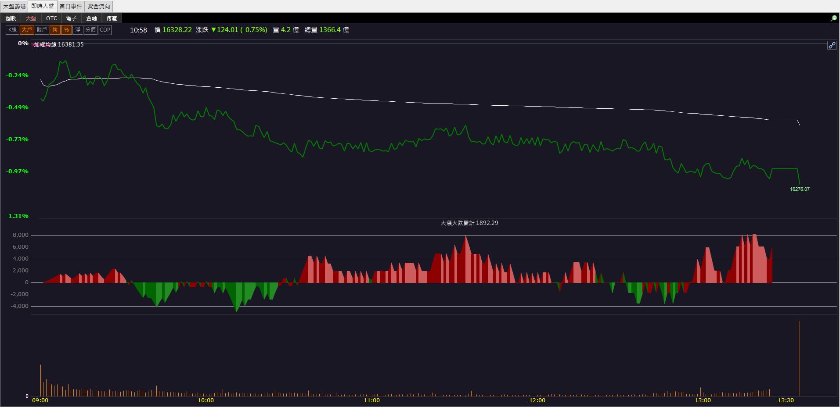Toggle the 大戶 indicator off

tap(27, 30)
